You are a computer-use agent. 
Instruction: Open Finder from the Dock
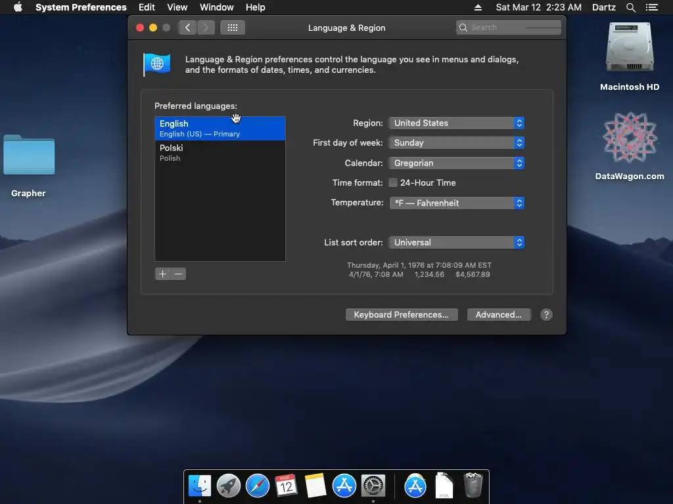pos(200,486)
